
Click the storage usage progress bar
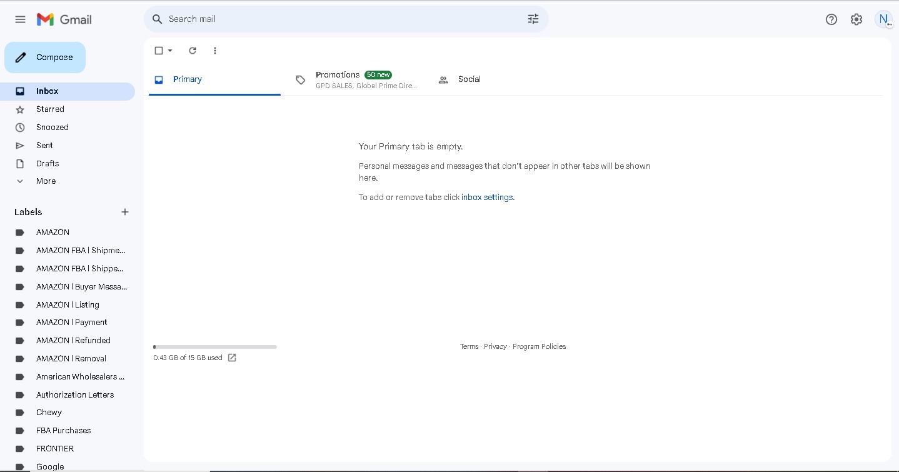coord(215,346)
